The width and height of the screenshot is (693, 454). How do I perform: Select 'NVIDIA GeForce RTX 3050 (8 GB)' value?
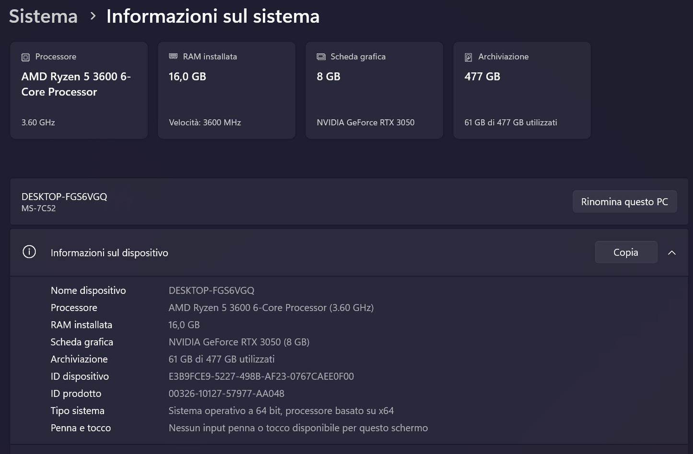(239, 342)
